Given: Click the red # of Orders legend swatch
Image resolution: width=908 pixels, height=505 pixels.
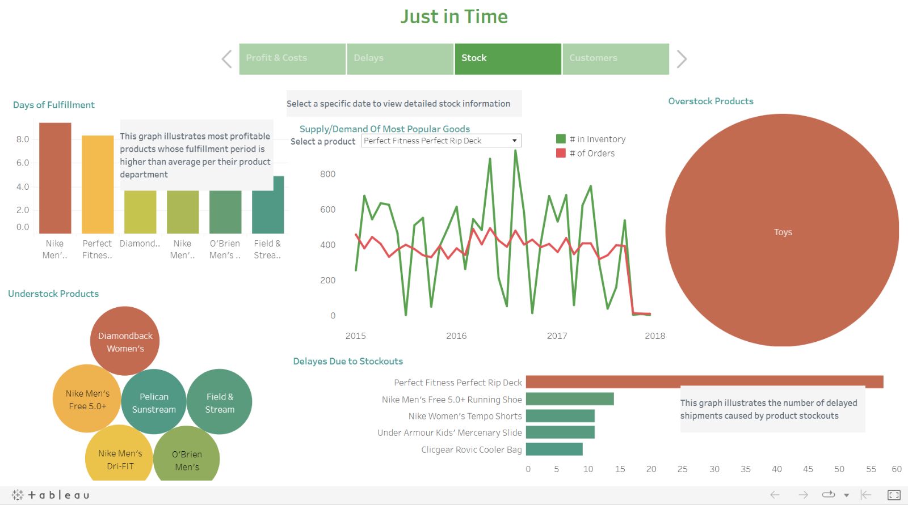Looking at the screenshot, I should click(561, 153).
